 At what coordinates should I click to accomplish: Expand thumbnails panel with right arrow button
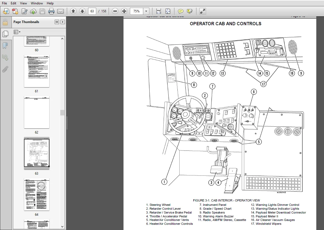63,22
